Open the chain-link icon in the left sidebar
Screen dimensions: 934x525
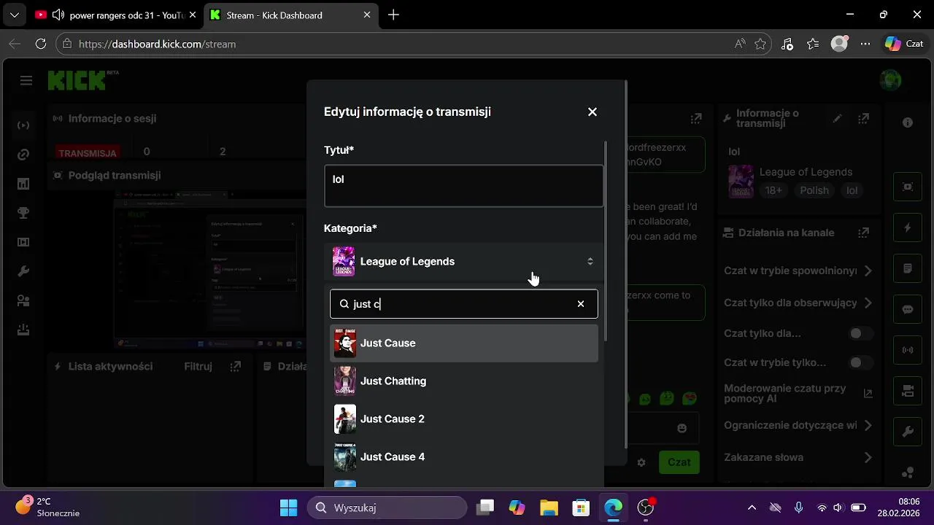tap(23, 155)
